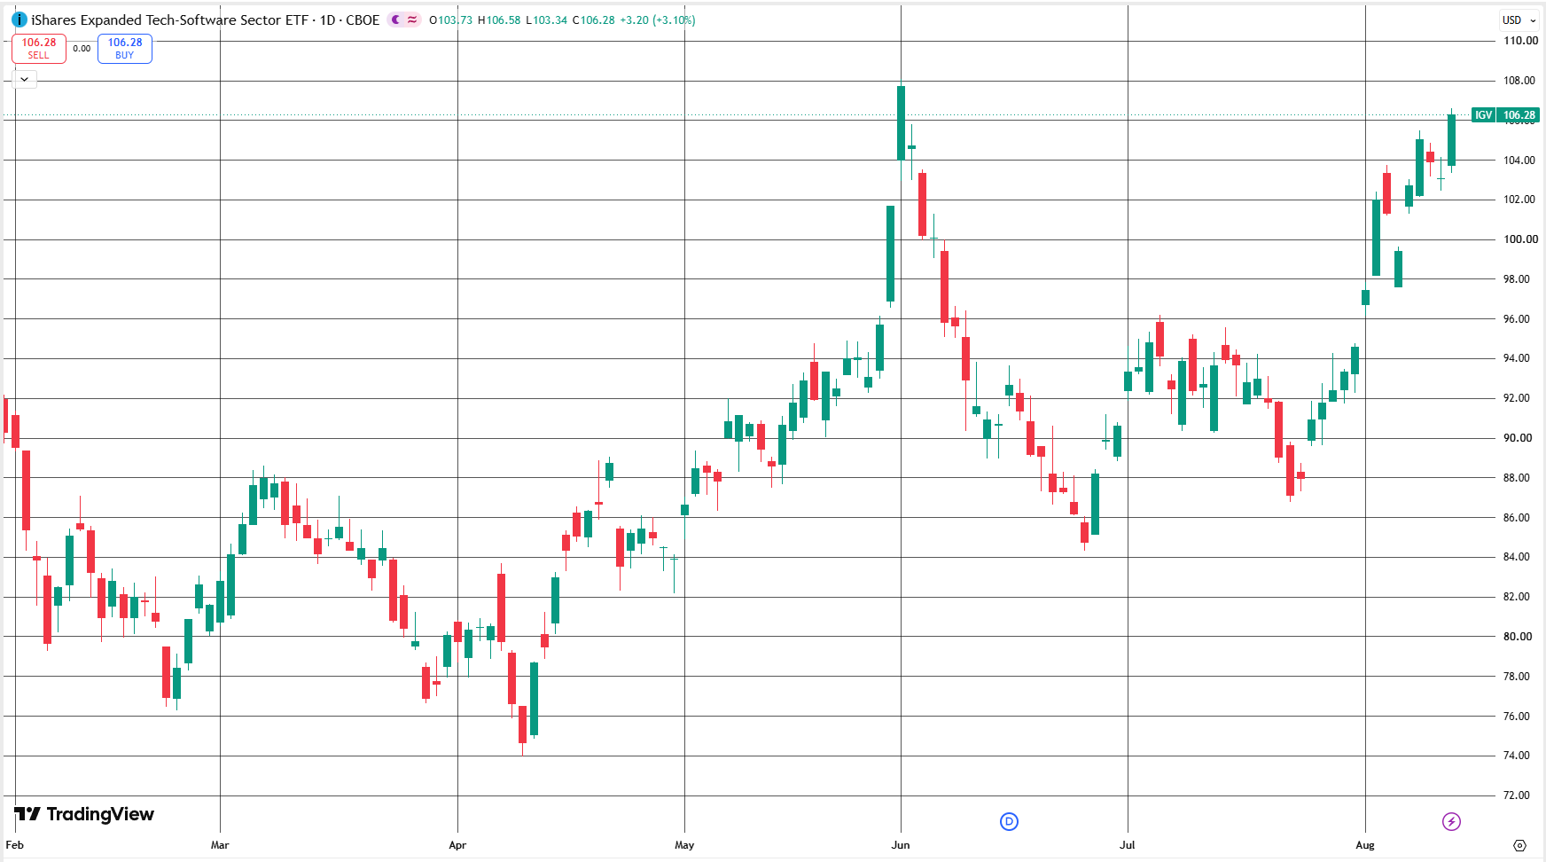Click the 100.00 price axis label
The image size is (1546, 862).
pos(1520,239)
